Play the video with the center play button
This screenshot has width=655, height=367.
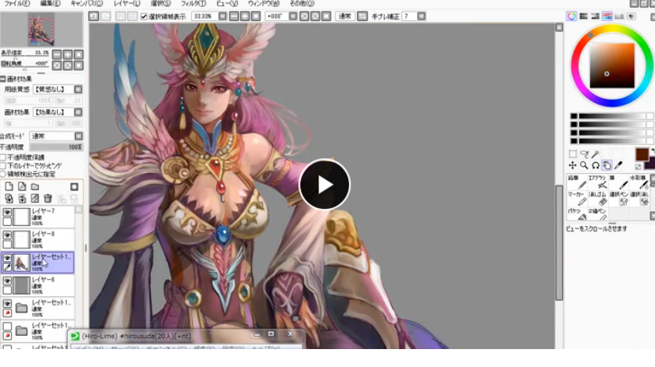(325, 185)
